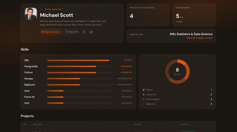Click the BigQuery skill progress bar
The image size is (237, 132).
(x=80, y=85)
